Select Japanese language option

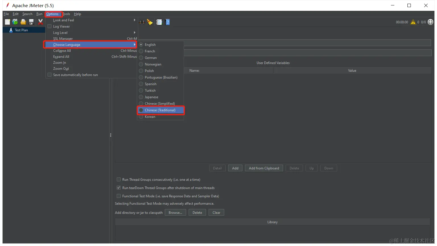tap(161, 97)
